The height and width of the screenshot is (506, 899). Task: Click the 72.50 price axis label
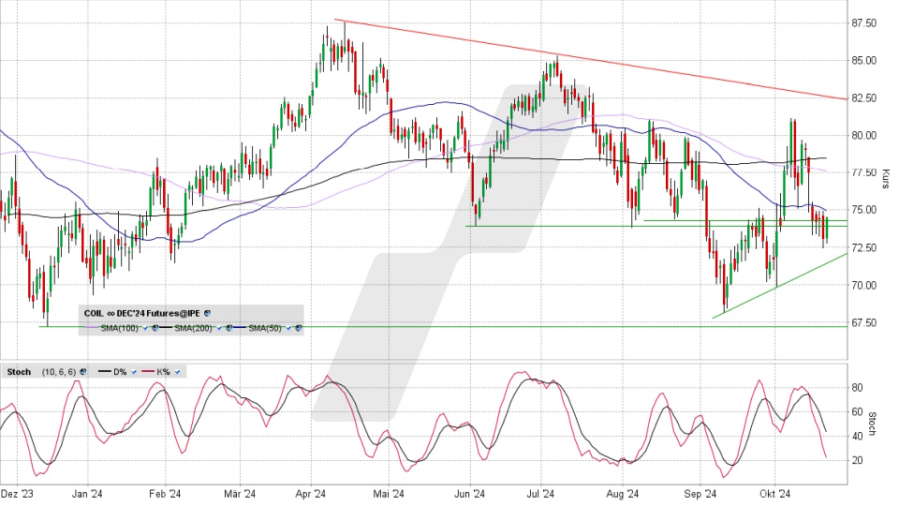tap(864, 247)
